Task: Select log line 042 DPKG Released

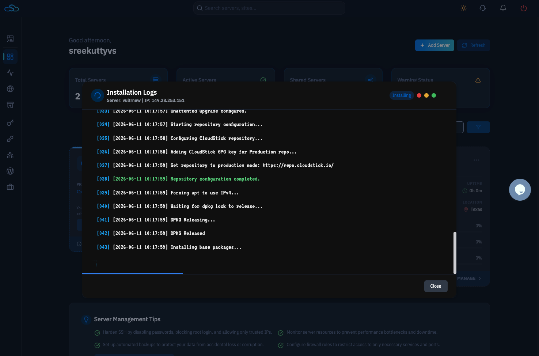Action: 151,234
